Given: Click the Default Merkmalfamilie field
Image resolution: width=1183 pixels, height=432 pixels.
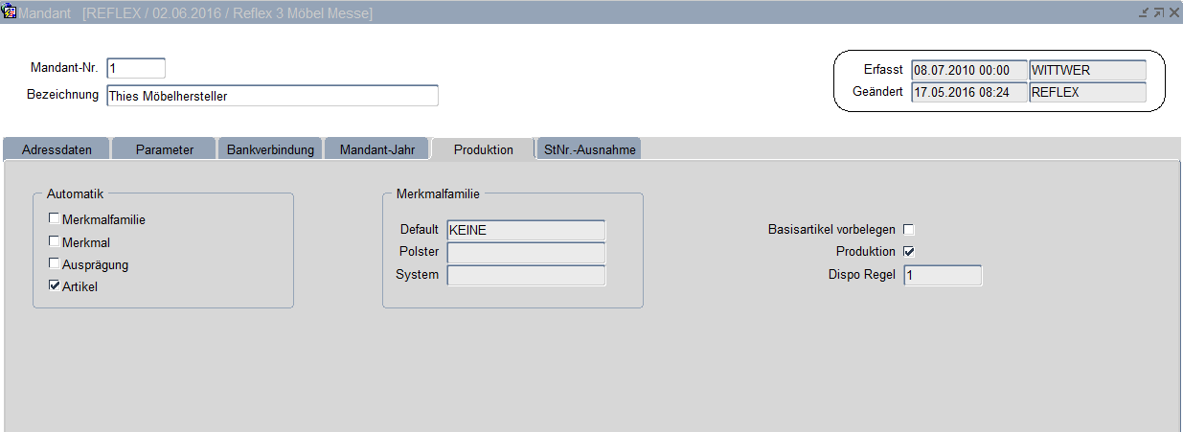Looking at the screenshot, I should coord(526,230).
